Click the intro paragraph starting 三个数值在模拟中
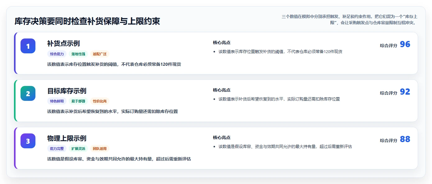The height and width of the screenshot is (184, 432). click(x=349, y=20)
